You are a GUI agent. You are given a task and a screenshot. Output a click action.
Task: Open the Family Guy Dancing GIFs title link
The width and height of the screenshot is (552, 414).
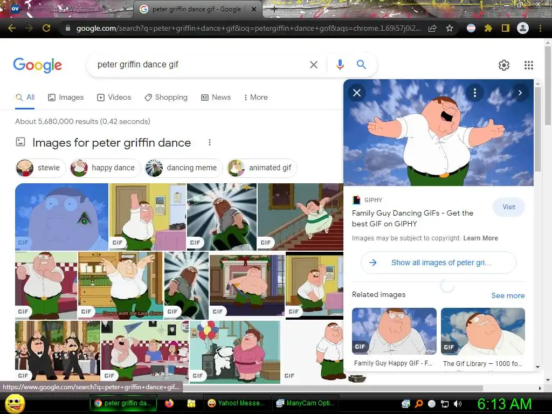click(x=412, y=218)
